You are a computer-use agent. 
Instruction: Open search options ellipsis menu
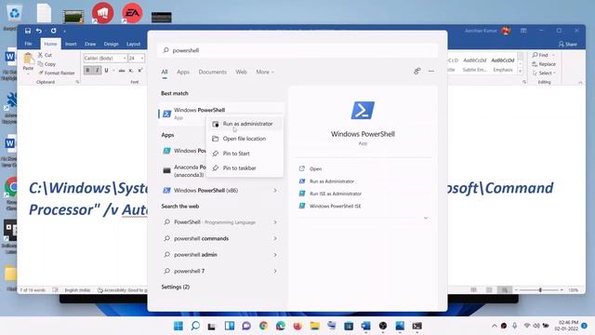pyautogui.click(x=431, y=71)
